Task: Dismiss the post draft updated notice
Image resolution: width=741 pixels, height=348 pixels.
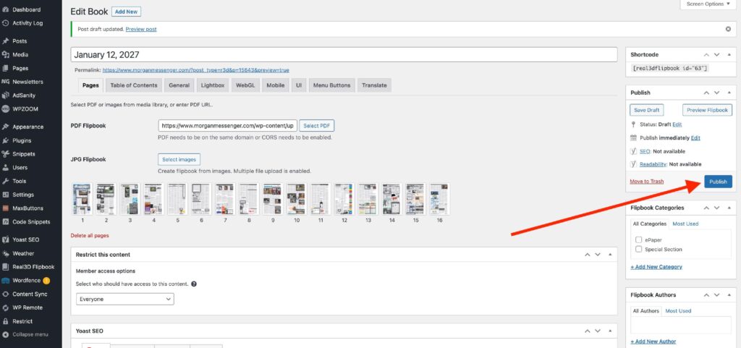Action: [x=728, y=29]
